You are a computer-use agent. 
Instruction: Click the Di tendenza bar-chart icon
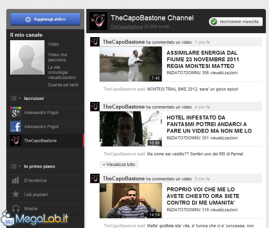click(x=16, y=180)
